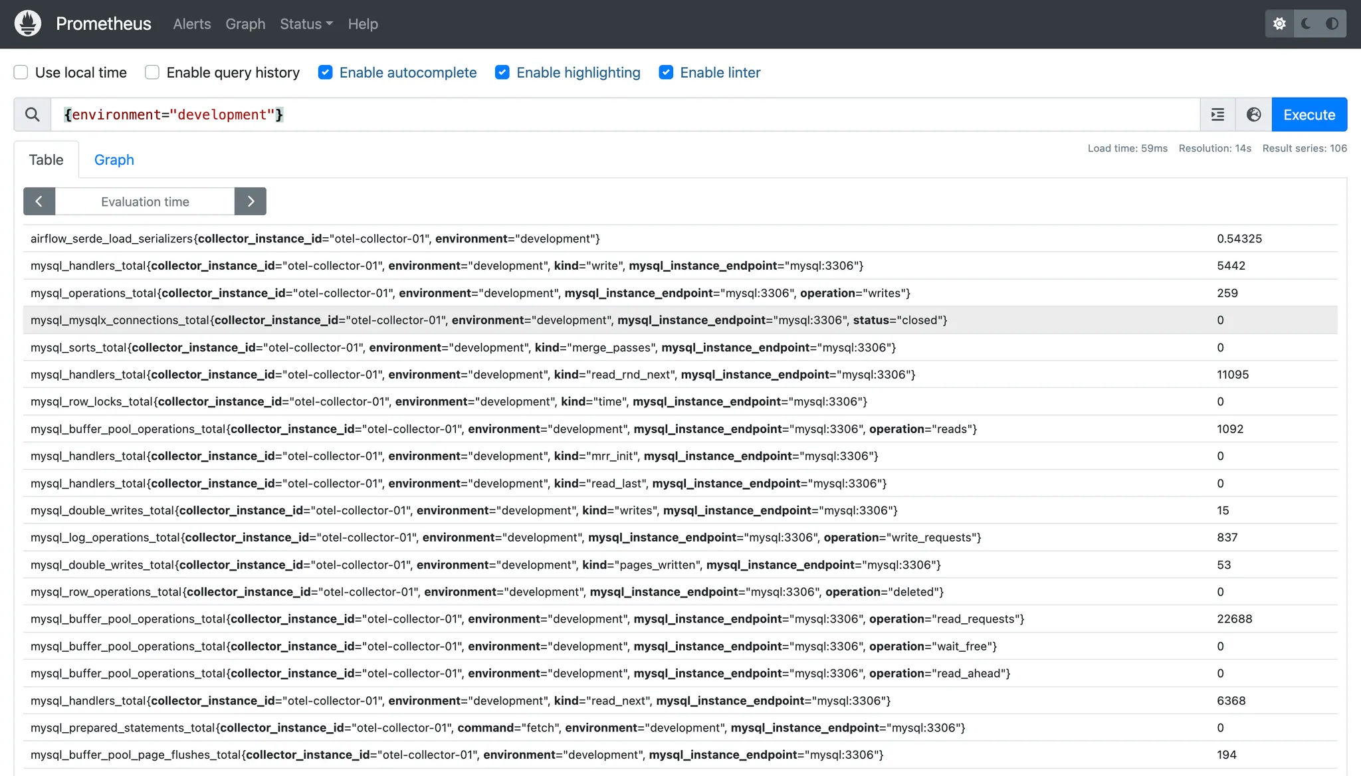The image size is (1361, 776).
Task: Click buffer pool operation="read_ahead" series
Action: [x=680, y=674]
